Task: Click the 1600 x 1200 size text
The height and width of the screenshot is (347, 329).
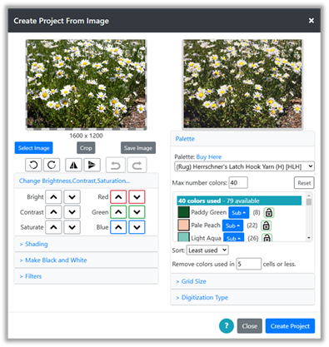Action: pyautogui.click(x=86, y=136)
